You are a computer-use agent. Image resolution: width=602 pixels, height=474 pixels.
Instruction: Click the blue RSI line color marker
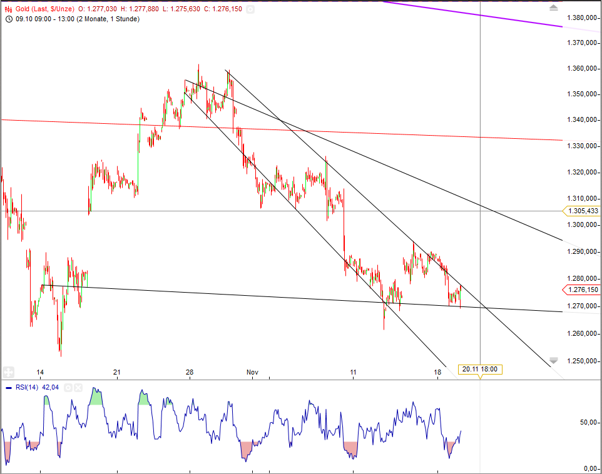pos(8,388)
